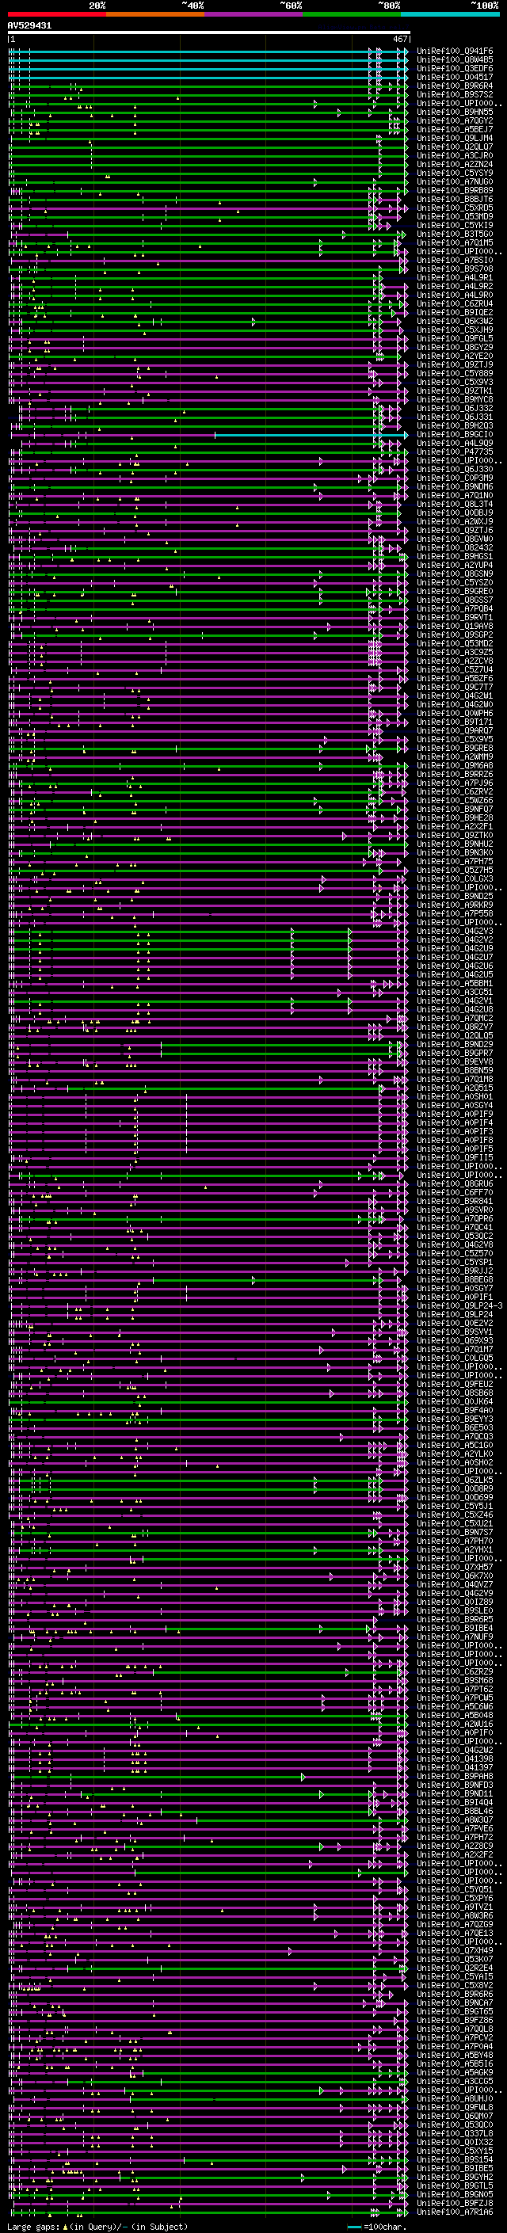This screenshot has height=2233, width=507.
Task: Select UniRef100_B8BJT6 label
Action: coord(455,200)
